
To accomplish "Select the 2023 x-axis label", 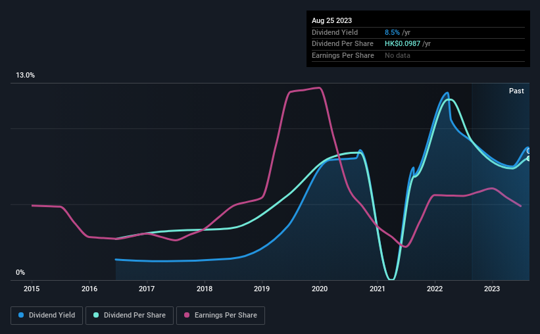I will (x=492, y=289).
